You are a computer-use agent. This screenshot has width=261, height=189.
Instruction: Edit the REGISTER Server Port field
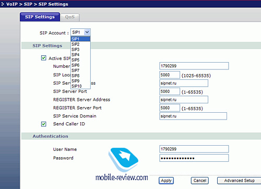[170, 108]
